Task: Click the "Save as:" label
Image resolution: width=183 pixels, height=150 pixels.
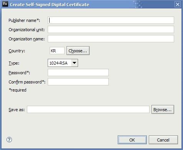Action: click(x=17, y=110)
